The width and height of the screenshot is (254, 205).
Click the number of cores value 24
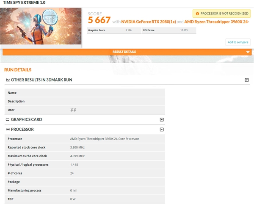tap(72, 173)
